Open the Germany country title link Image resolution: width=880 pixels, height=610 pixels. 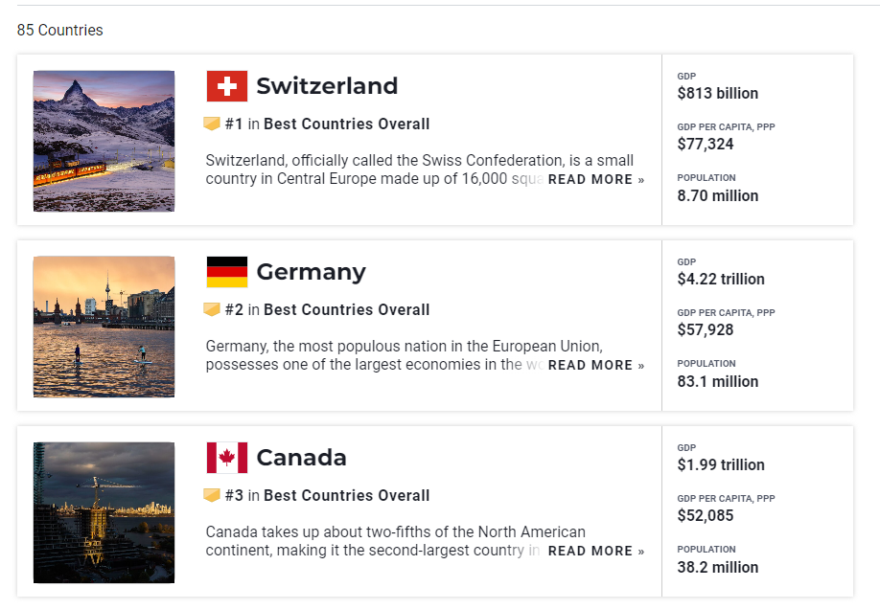[x=311, y=272]
